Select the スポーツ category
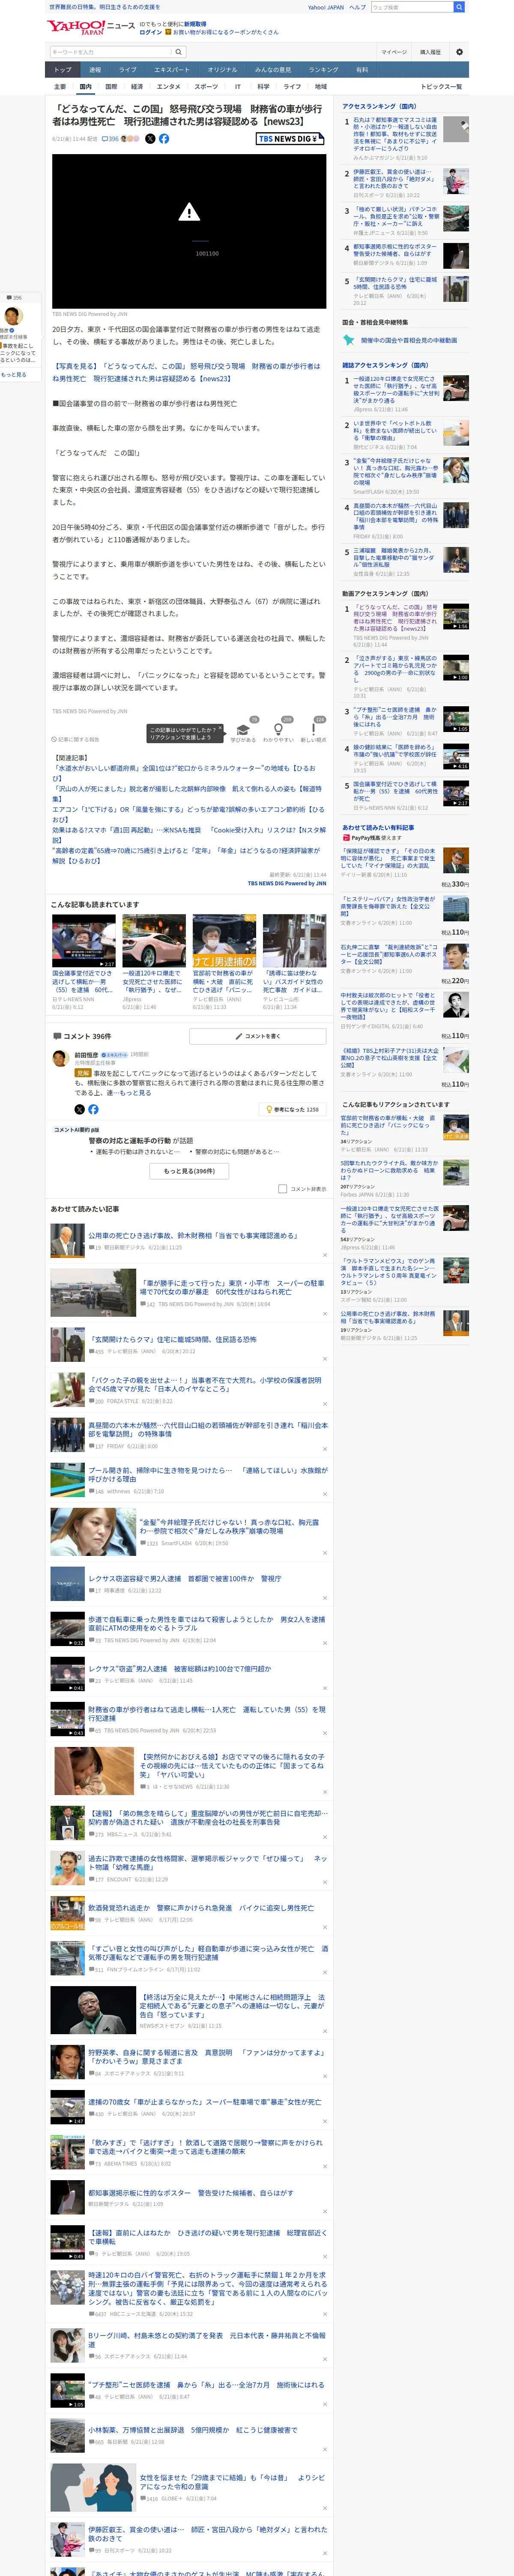The height and width of the screenshot is (2576, 514). point(206,87)
